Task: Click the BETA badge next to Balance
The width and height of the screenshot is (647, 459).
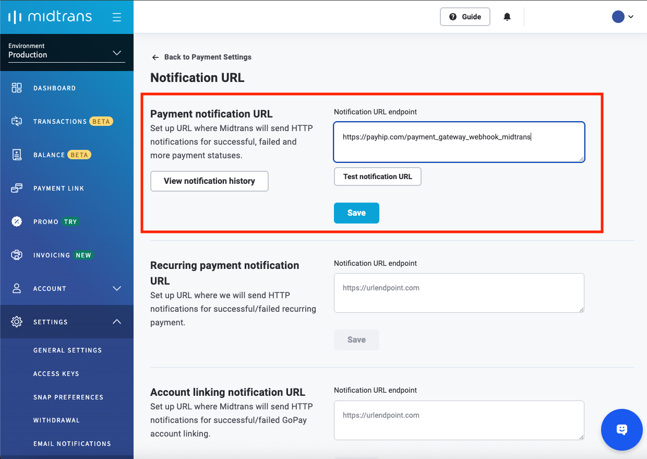Action: (x=79, y=155)
